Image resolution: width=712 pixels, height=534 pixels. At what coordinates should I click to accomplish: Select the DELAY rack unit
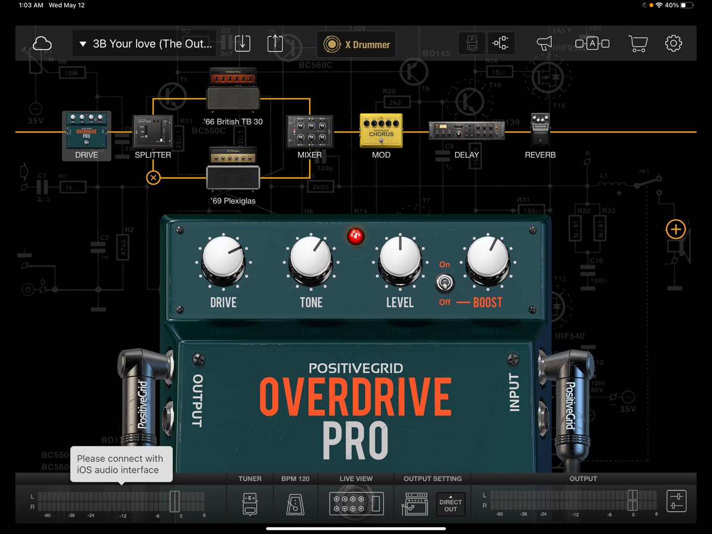coord(466,131)
